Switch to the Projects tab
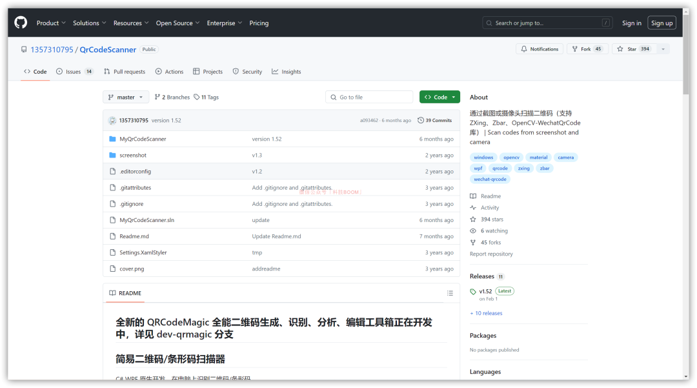 (x=208, y=72)
